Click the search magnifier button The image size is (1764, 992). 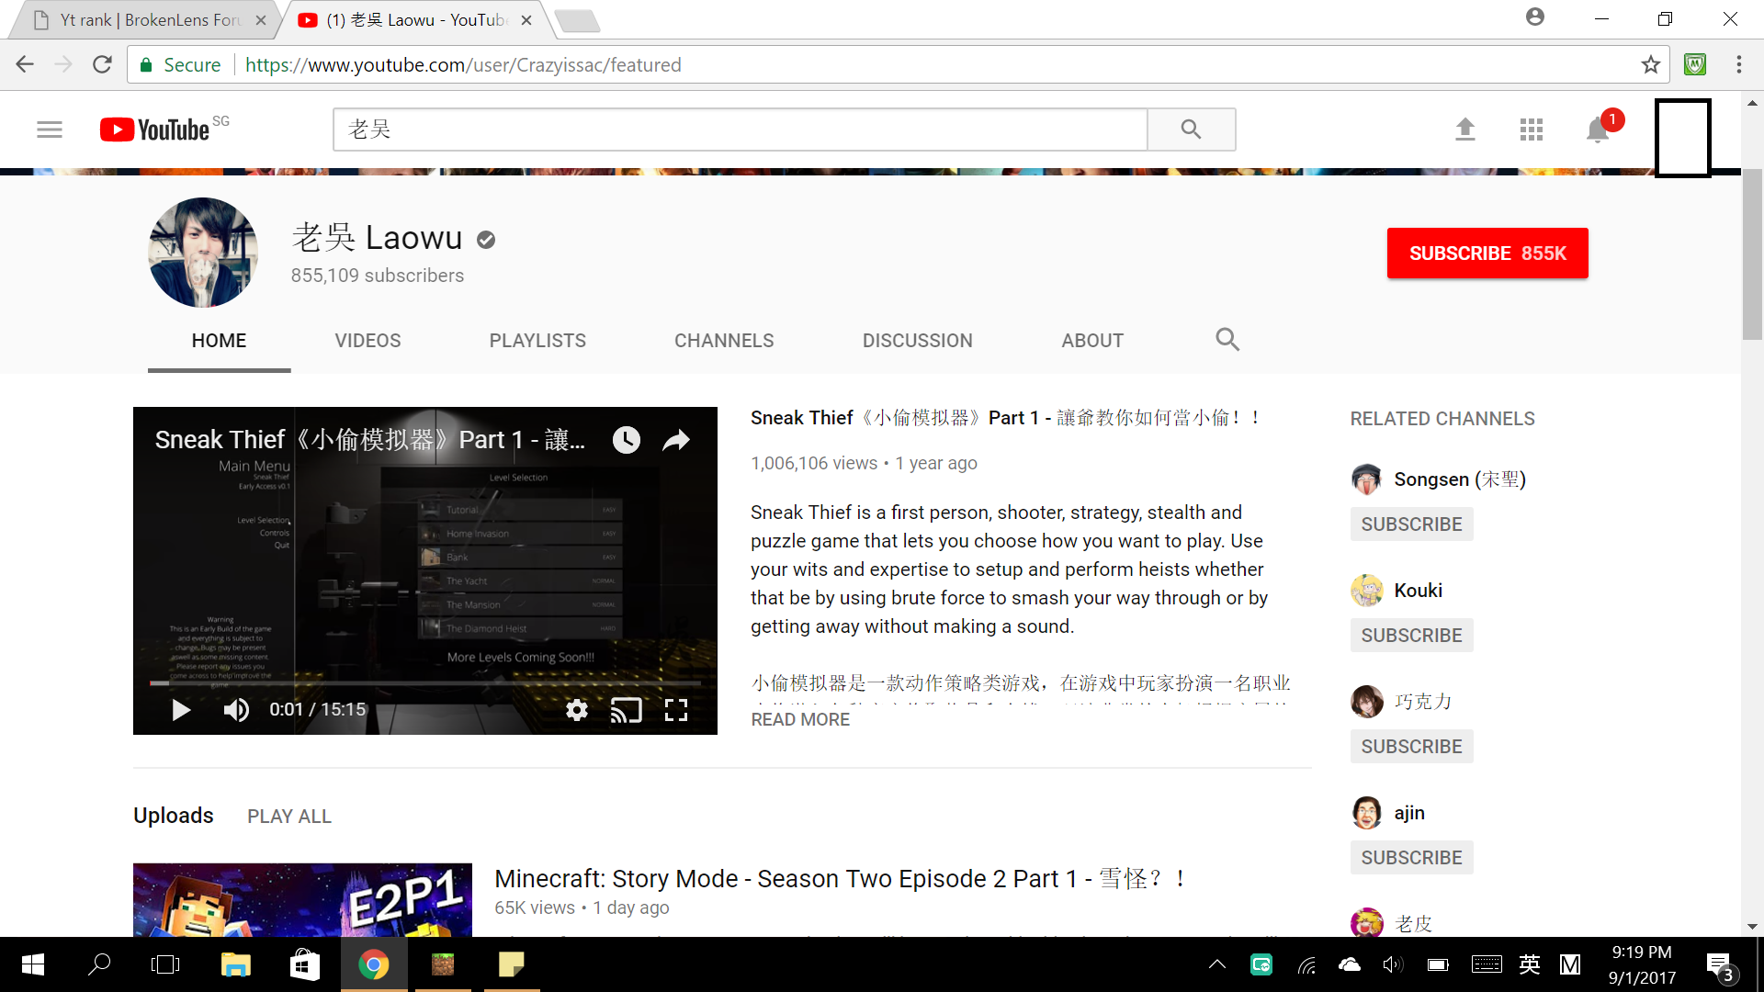[1191, 130]
